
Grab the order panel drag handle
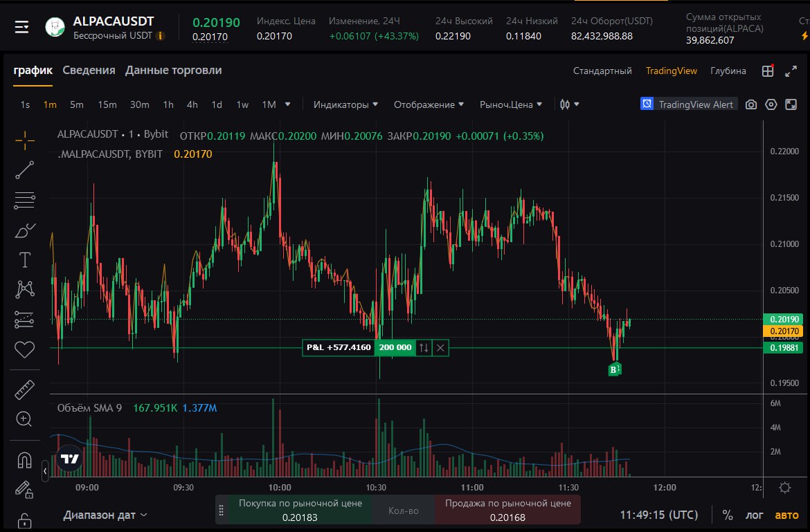click(221, 511)
